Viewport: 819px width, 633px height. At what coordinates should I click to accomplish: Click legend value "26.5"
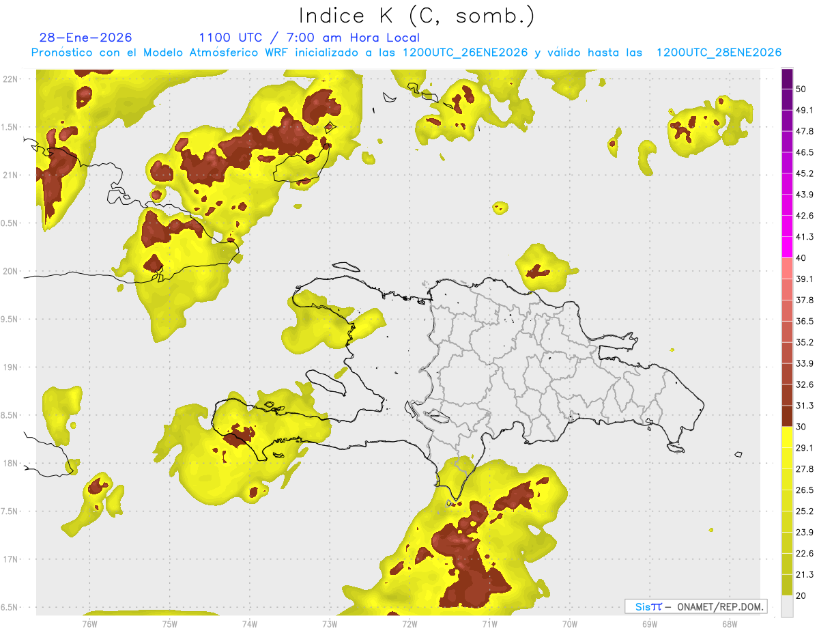(x=805, y=490)
